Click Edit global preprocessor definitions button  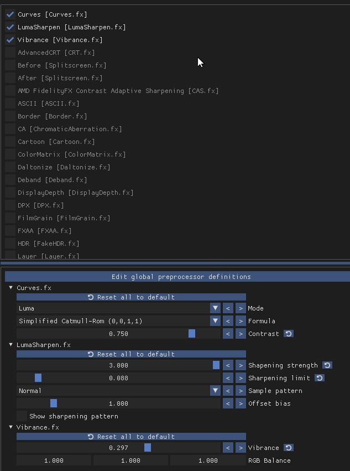click(x=177, y=277)
